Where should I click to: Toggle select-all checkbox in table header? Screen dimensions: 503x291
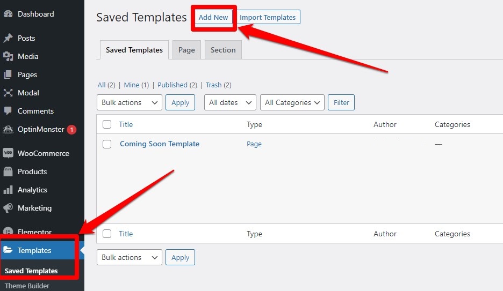coord(107,124)
